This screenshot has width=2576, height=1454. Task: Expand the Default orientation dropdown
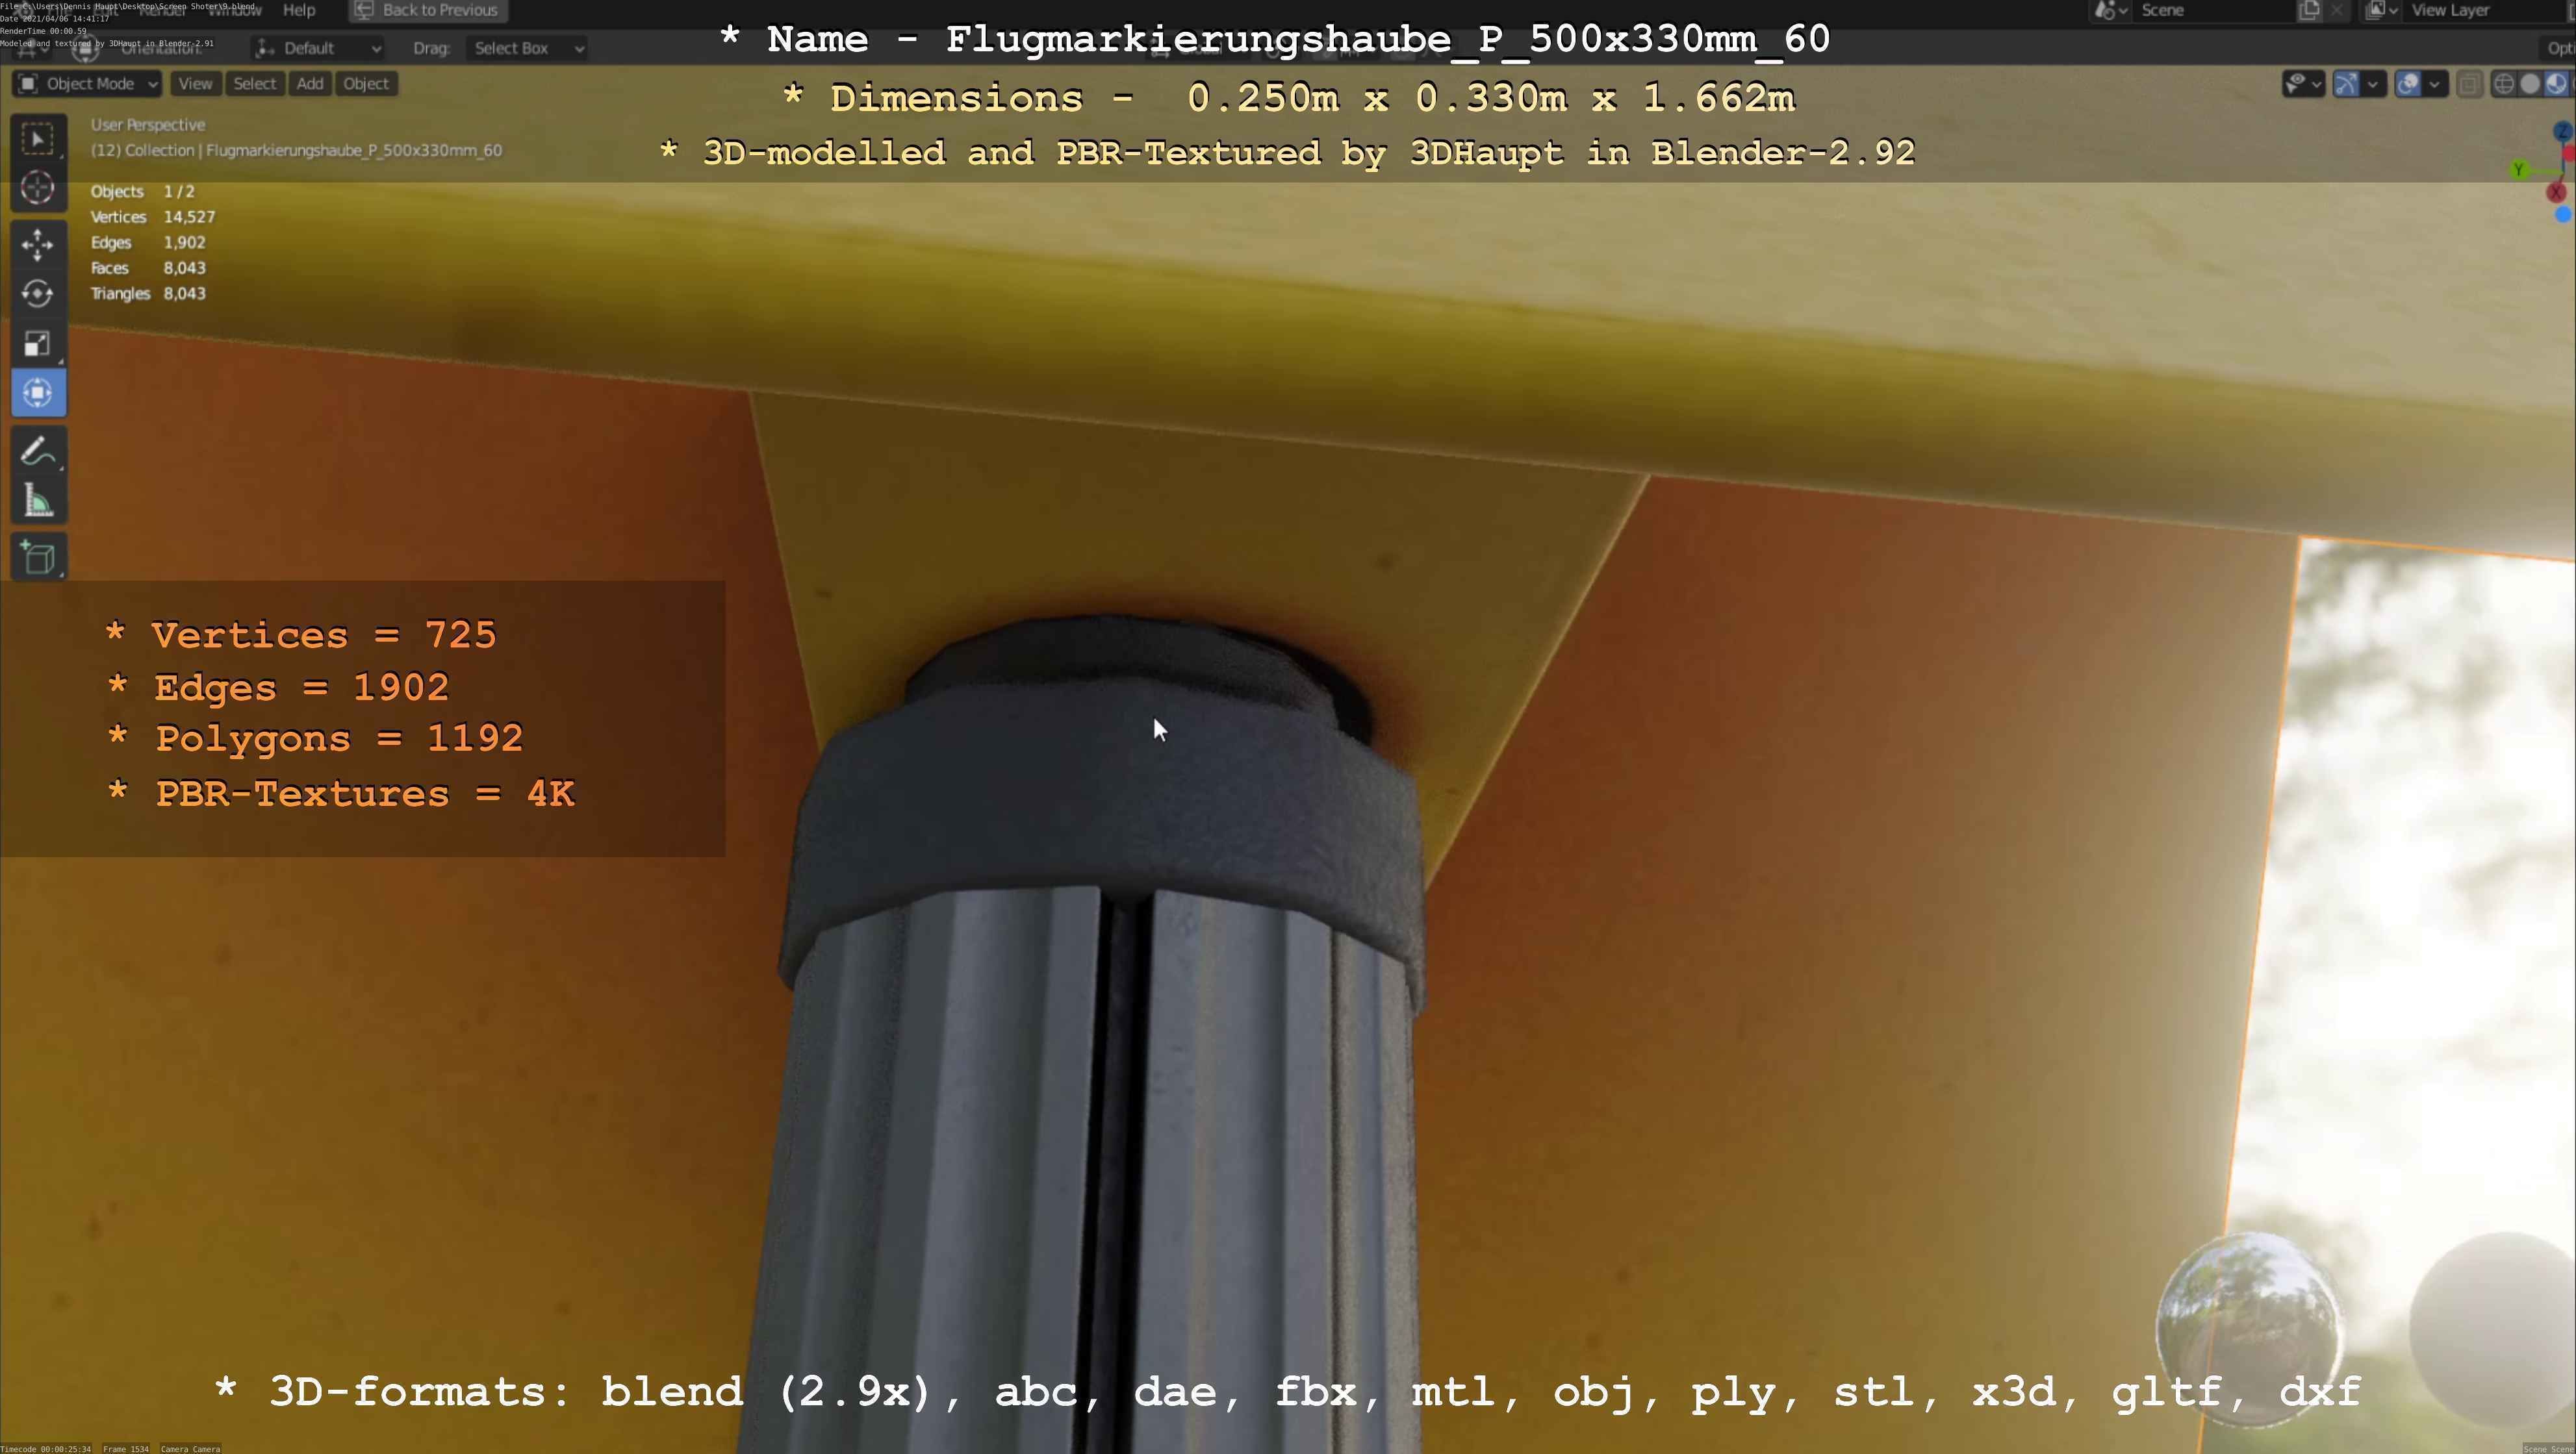click(x=318, y=48)
